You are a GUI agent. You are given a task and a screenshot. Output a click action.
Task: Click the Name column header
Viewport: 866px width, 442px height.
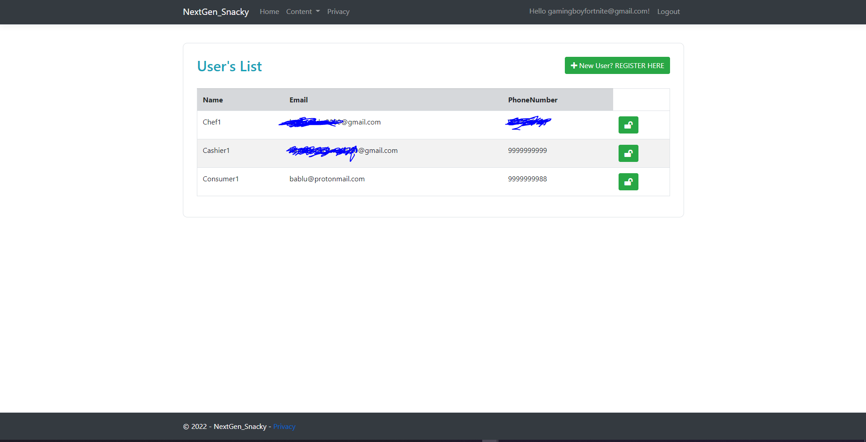click(x=213, y=100)
